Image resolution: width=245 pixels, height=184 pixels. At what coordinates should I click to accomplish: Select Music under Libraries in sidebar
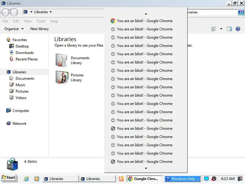pyautogui.click(x=17, y=85)
